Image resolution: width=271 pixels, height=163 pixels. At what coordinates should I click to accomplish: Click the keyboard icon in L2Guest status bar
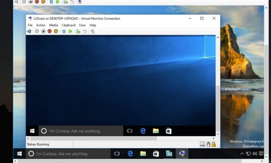pyautogui.click(x=202, y=144)
